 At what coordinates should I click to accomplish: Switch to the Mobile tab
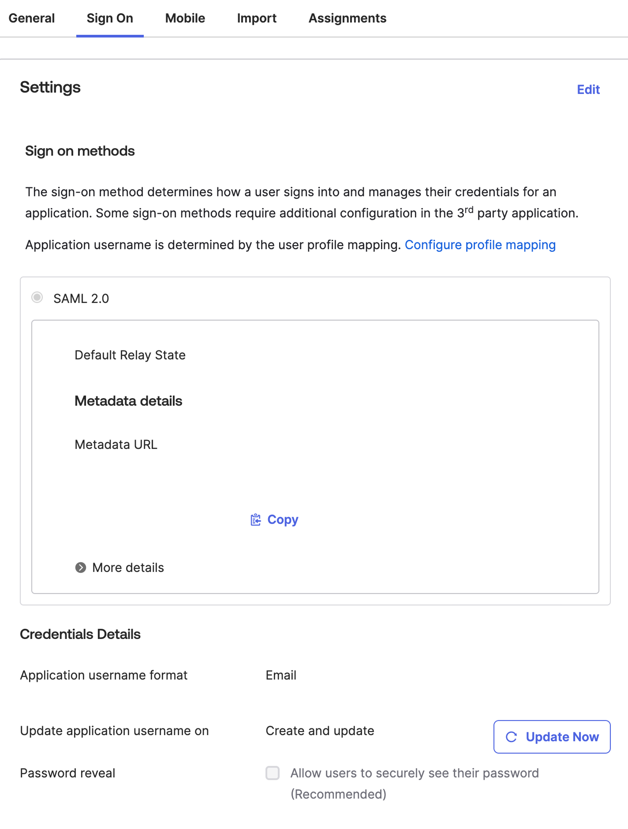pyautogui.click(x=185, y=18)
